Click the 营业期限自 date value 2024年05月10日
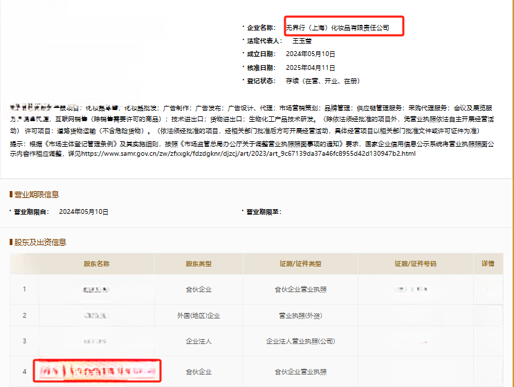The width and height of the screenshot is (514, 387). (84, 212)
